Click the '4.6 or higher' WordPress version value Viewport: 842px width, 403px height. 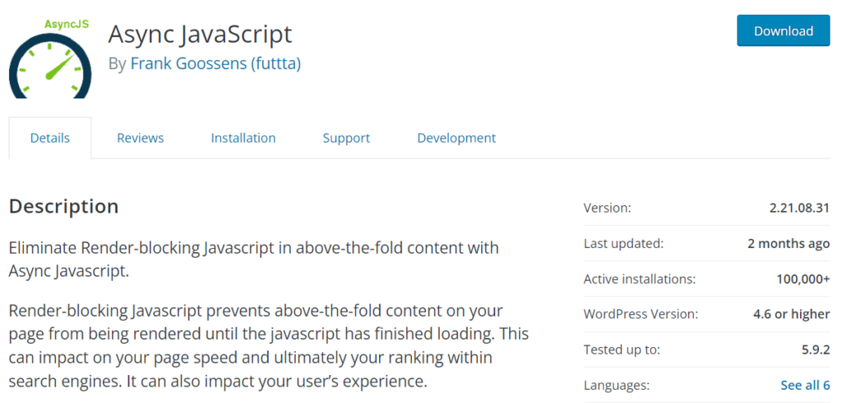pos(791,314)
